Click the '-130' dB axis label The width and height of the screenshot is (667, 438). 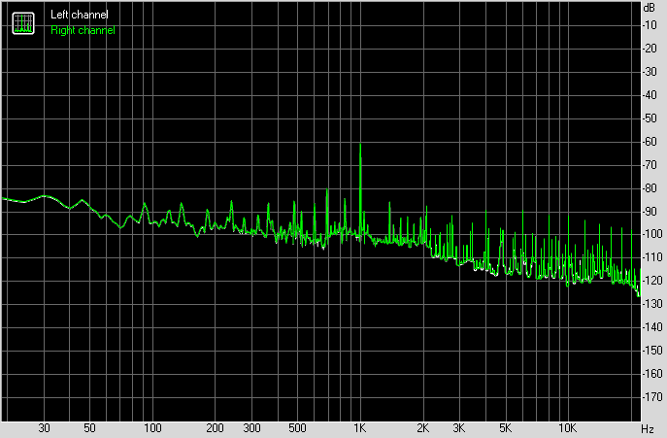(652, 304)
